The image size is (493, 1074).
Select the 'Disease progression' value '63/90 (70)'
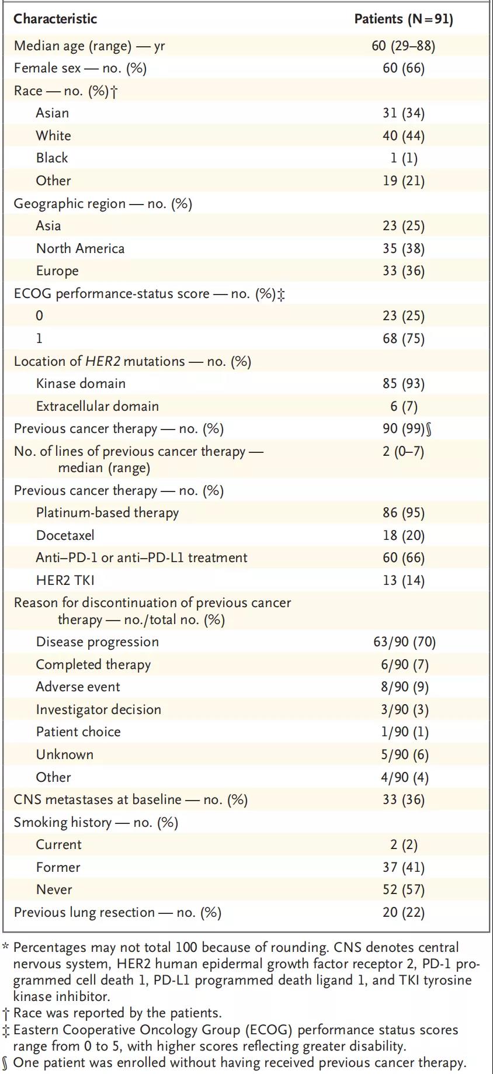[404, 642]
